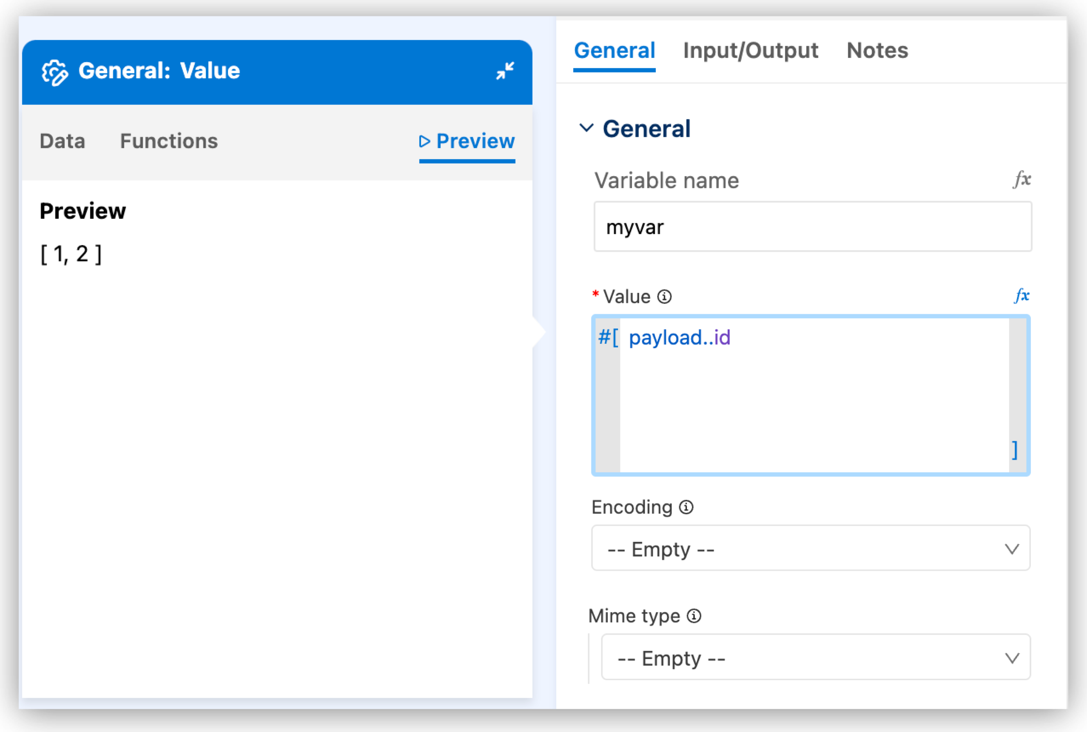
Task: Click the fx expression icon next to Value
Action: (1021, 296)
